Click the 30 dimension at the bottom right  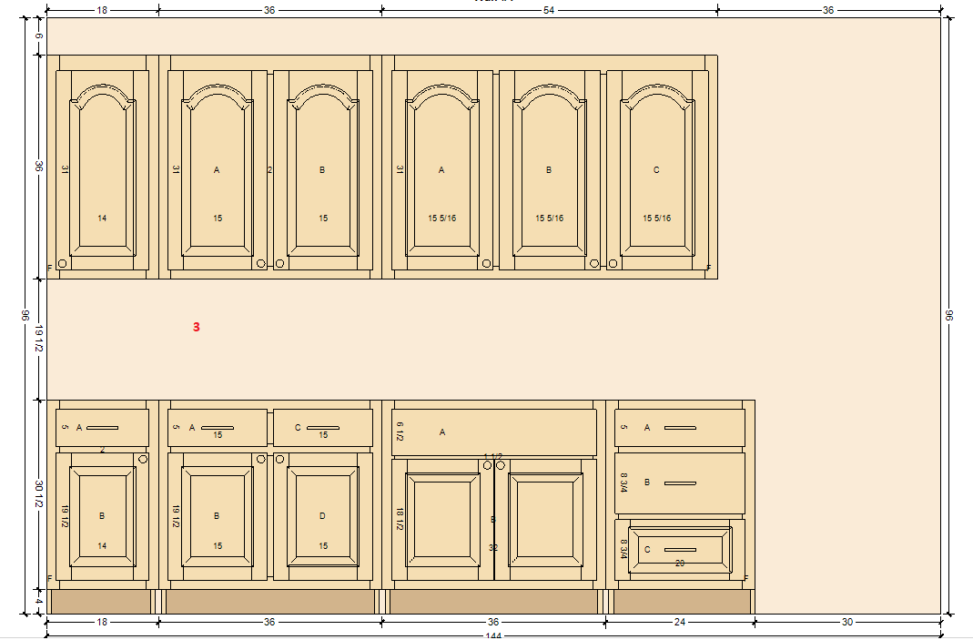point(847,623)
